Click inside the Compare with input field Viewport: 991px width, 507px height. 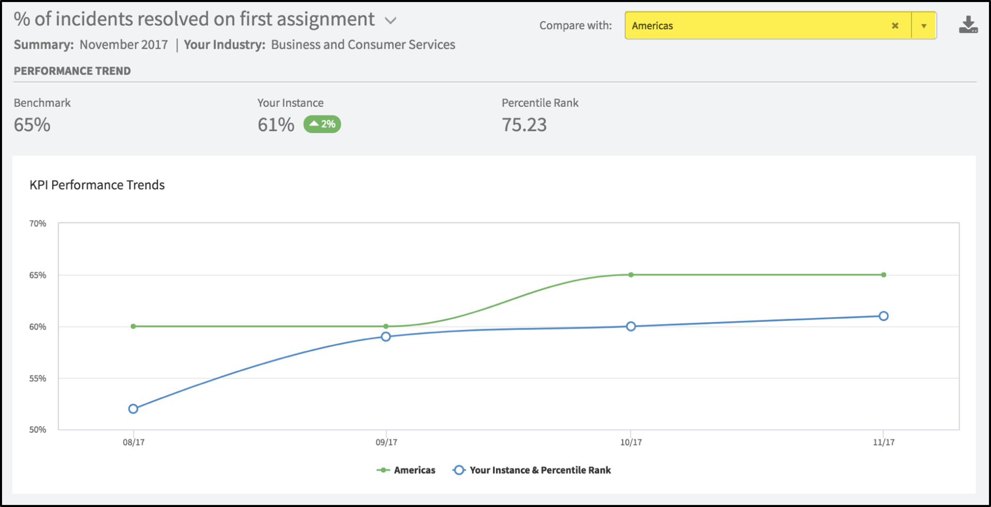pos(748,25)
